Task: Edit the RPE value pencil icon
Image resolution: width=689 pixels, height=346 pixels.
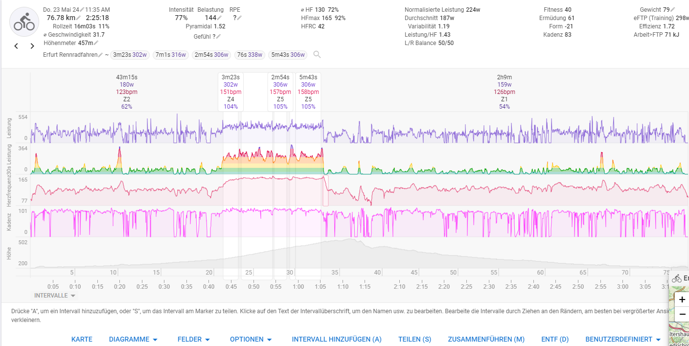Action: coord(239,18)
